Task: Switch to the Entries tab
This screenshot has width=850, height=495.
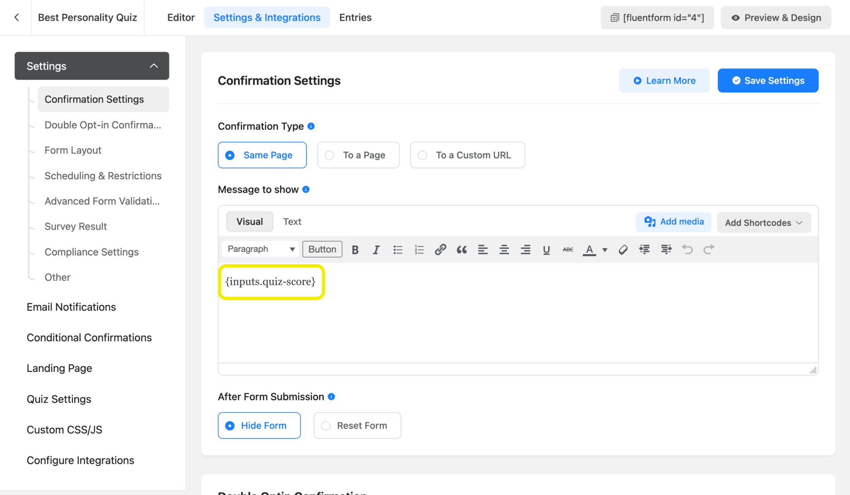Action: pyautogui.click(x=355, y=17)
